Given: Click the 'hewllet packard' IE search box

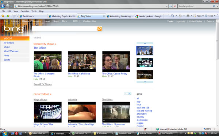Looking at the screenshot, I should tap(195, 6).
